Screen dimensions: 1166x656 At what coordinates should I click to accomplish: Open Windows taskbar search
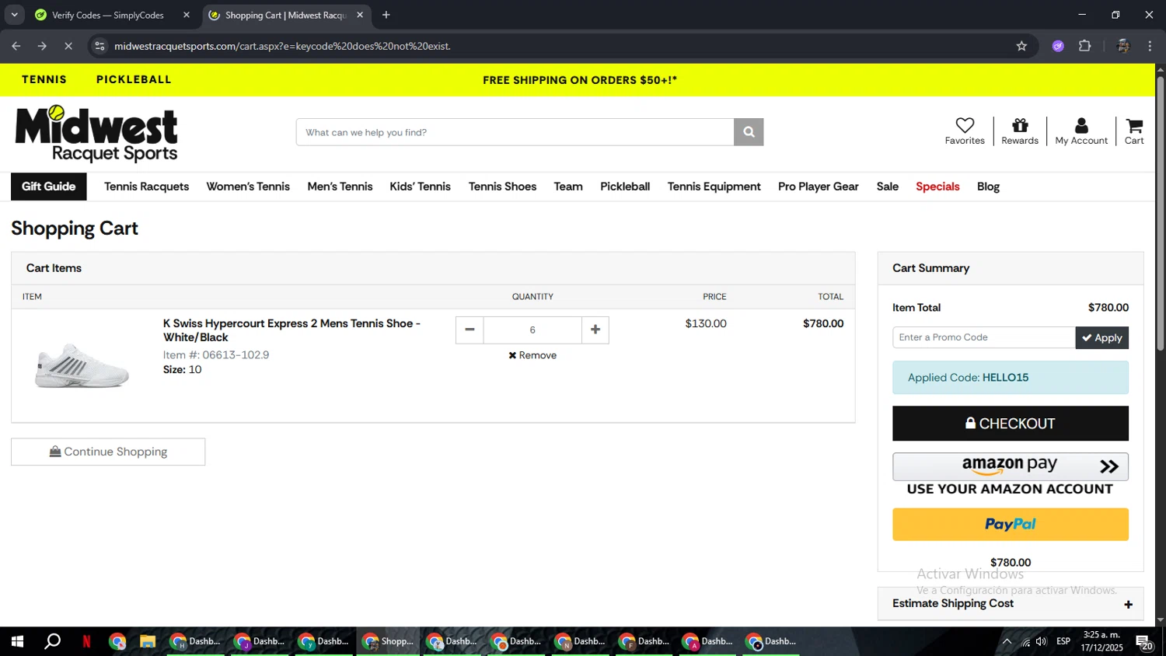coord(52,641)
